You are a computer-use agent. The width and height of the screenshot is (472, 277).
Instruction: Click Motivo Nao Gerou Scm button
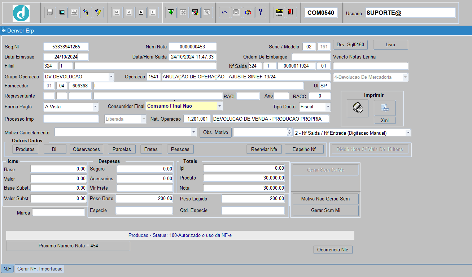point(325,199)
